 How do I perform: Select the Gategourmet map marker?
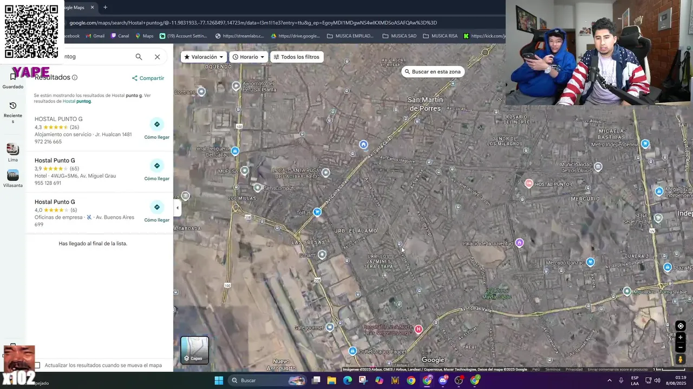click(330, 327)
